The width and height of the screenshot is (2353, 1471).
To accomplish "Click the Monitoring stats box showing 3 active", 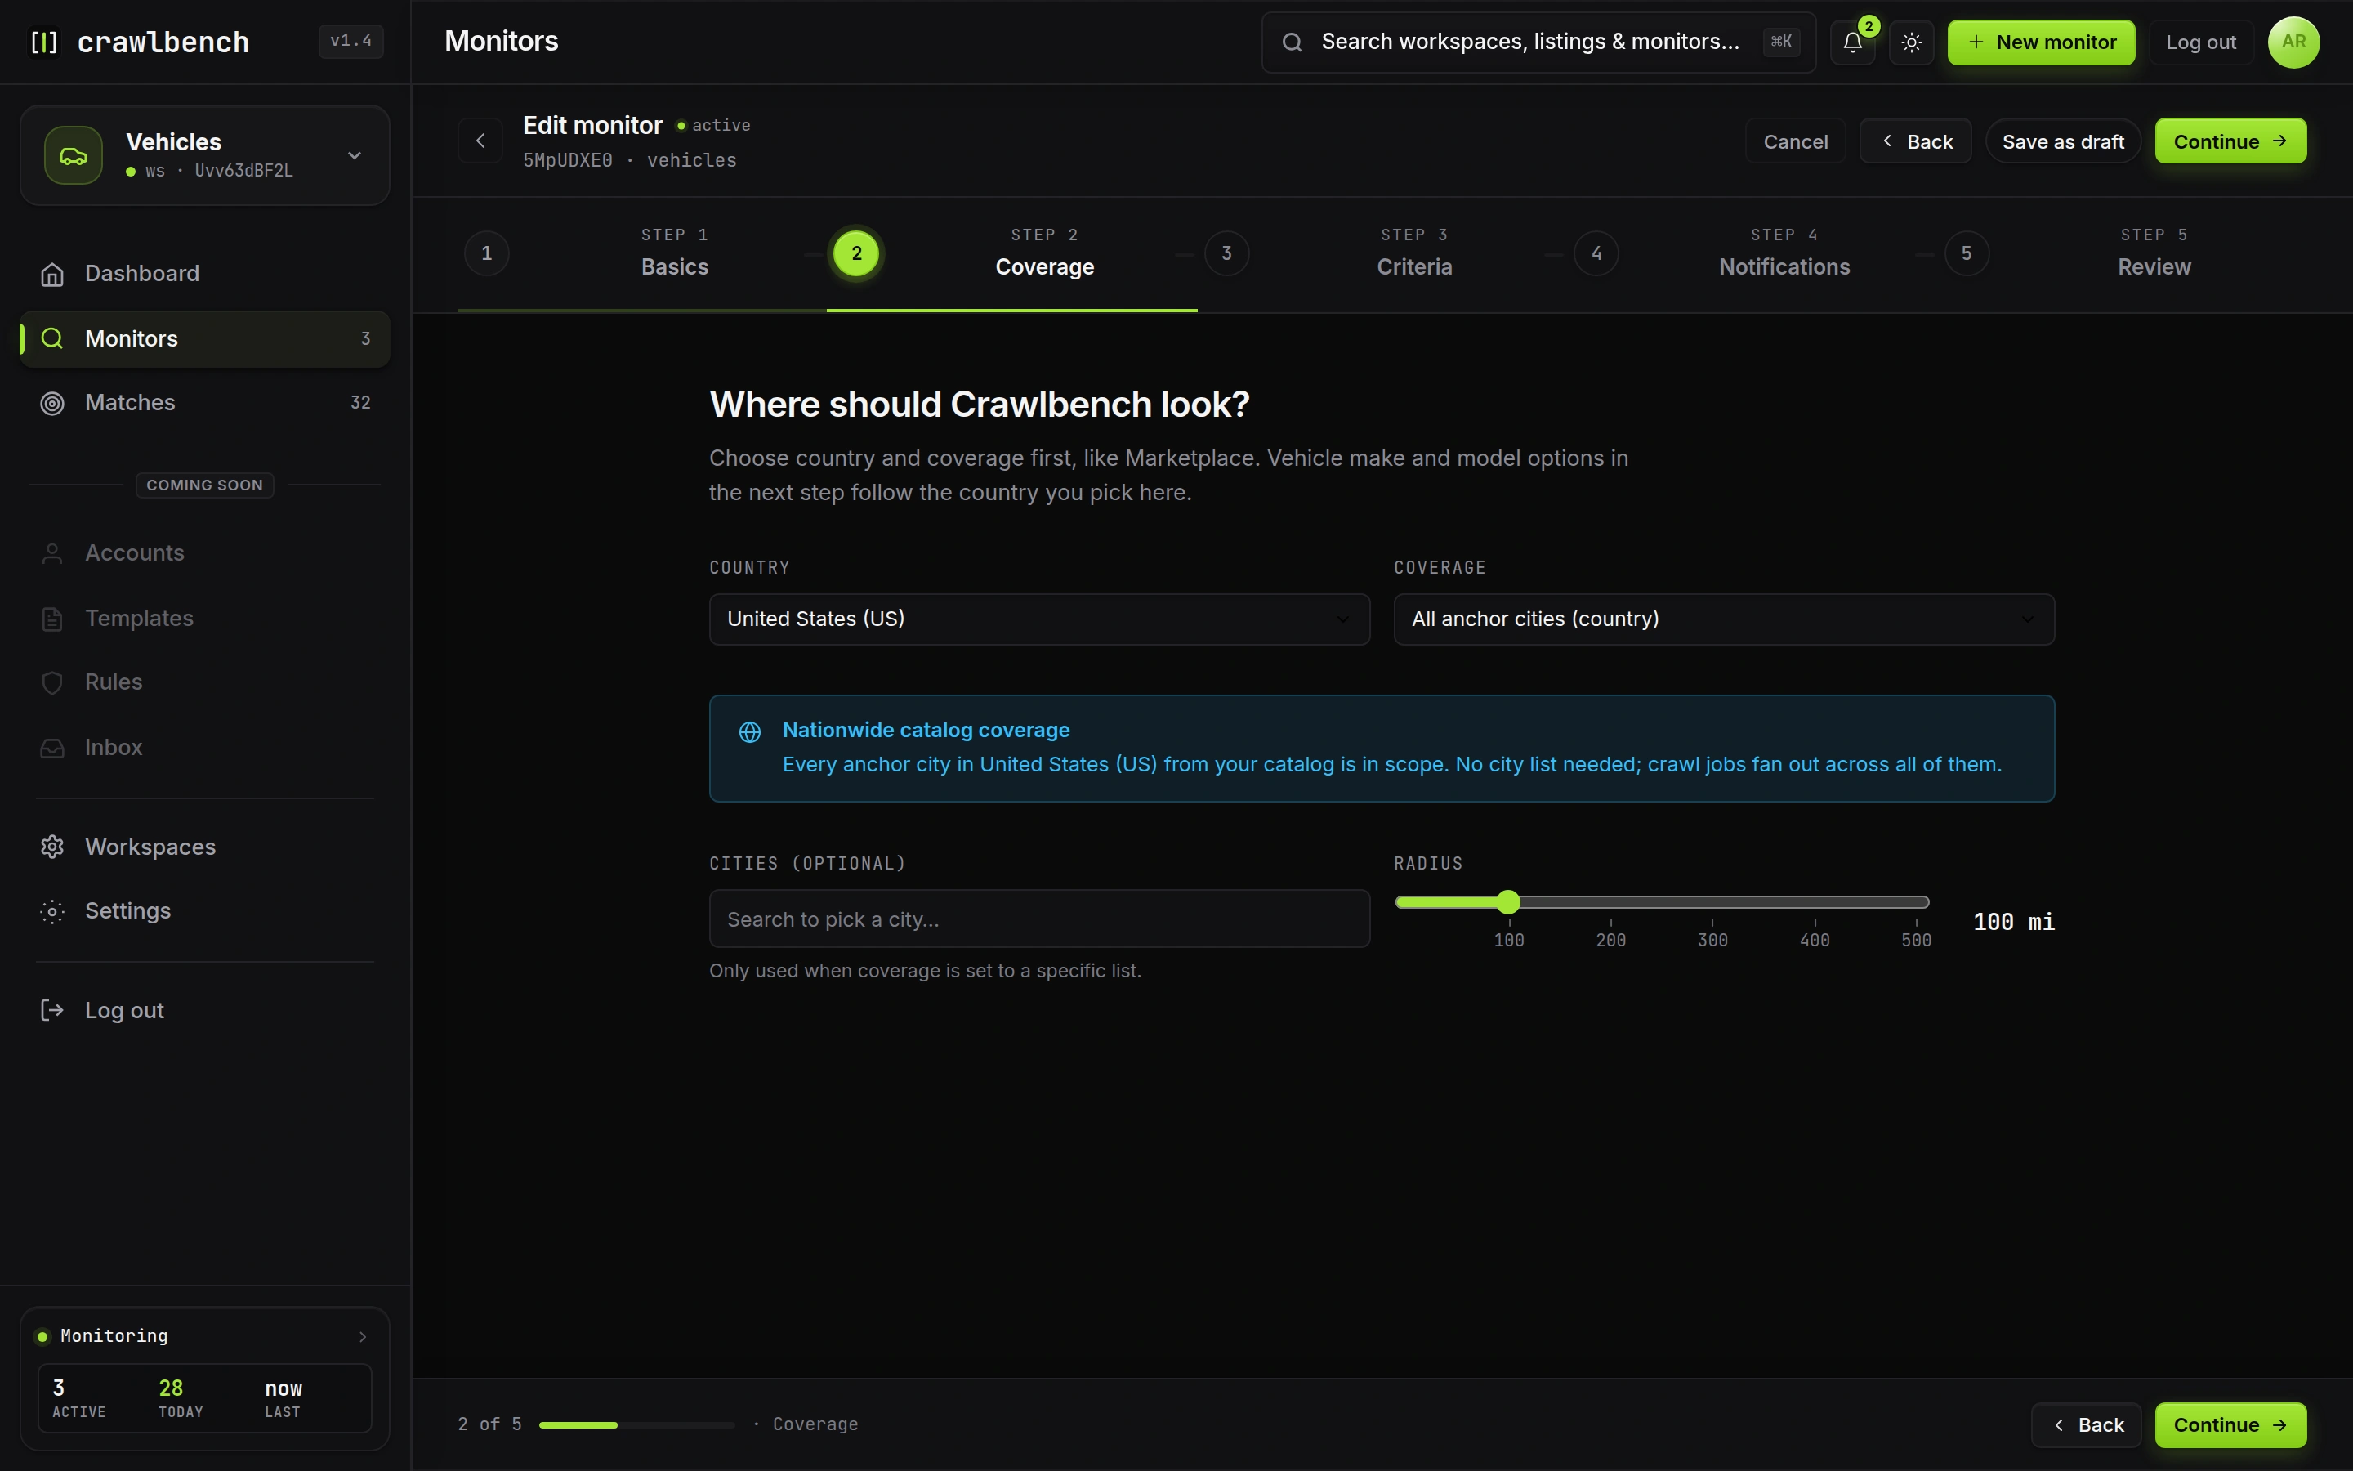I will tap(205, 1398).
